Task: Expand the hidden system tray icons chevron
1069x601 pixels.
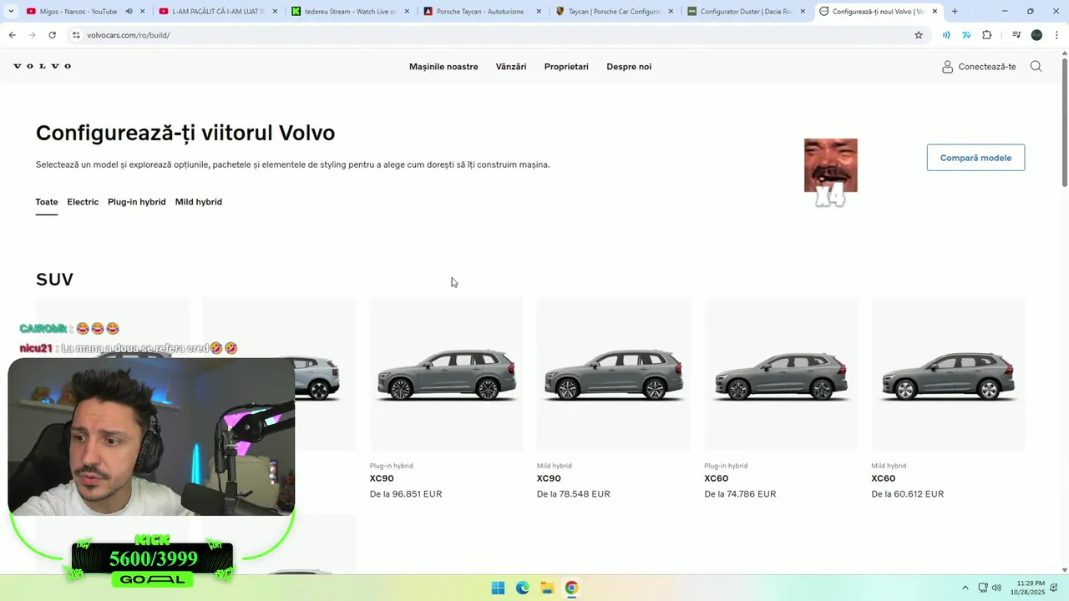Action: click(965, 588)
